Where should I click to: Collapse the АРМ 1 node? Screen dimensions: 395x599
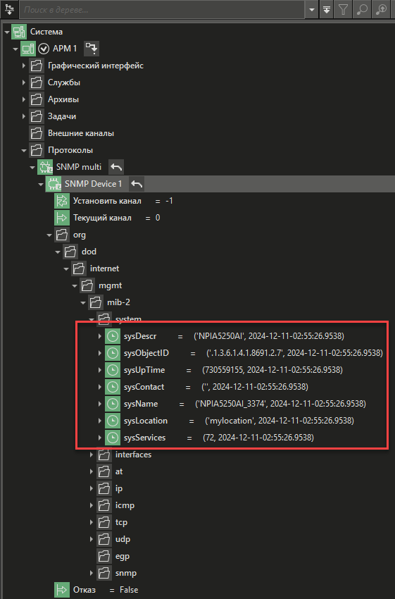[x=15, y=49]
